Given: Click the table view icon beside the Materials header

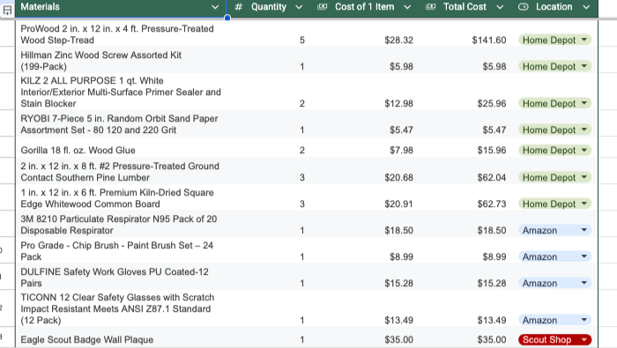Looking at the screenshot, I should (7, 11).
